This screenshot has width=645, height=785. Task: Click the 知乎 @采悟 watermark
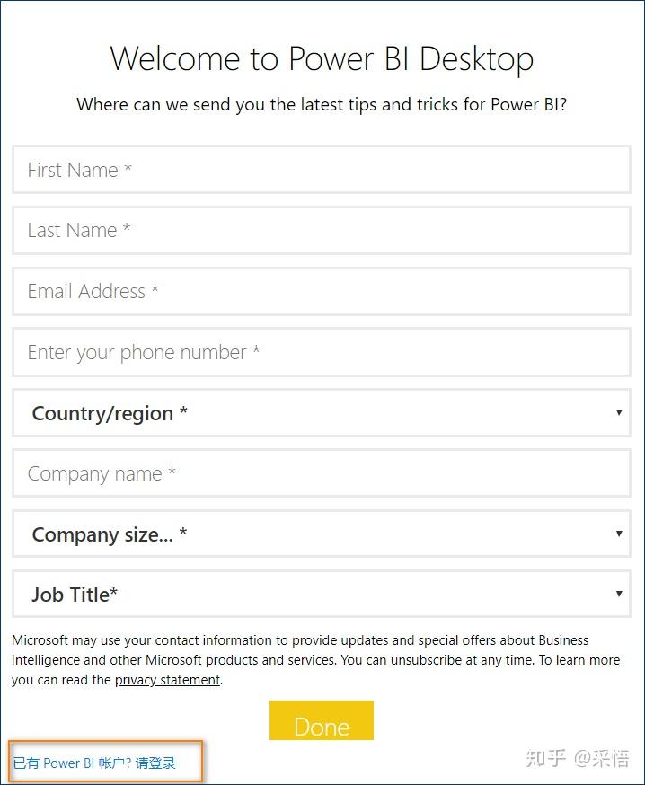[x=579, y=759]
